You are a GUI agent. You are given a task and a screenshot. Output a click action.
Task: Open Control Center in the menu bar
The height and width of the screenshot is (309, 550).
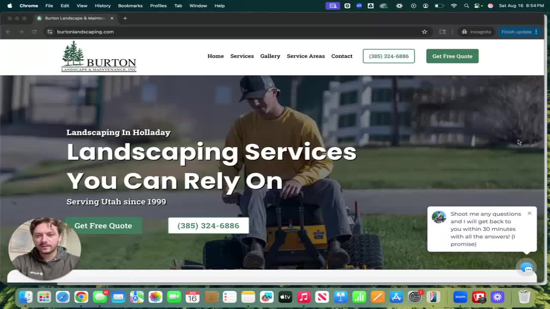pos(477,6)
